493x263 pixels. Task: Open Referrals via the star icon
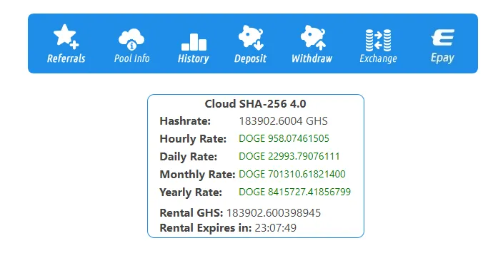coord(66,36)
